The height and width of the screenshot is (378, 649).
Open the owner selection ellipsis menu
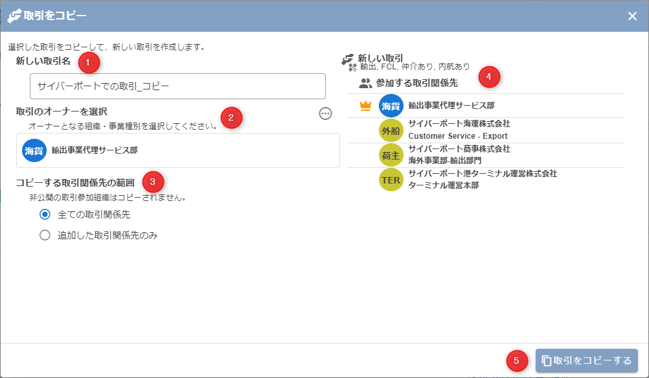point(325,113)
